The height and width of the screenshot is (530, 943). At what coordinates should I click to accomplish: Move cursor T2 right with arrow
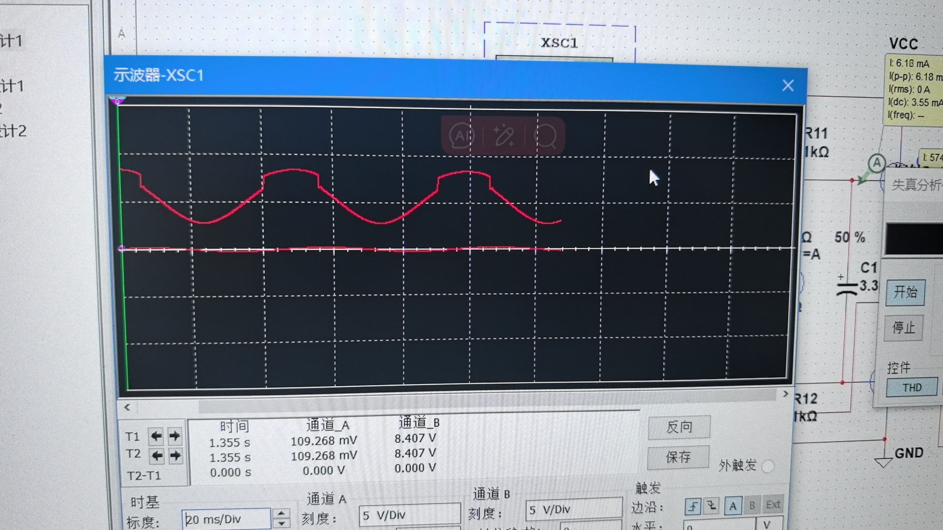point(175,456)
